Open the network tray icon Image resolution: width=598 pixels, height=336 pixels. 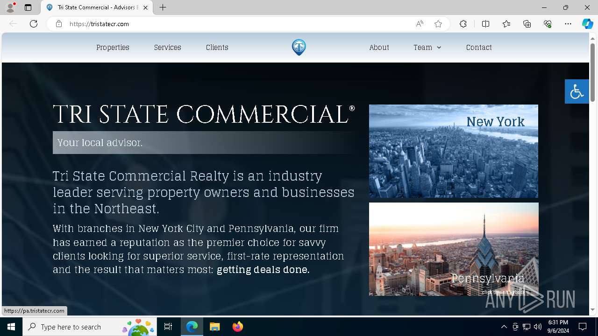(x=527, y=327)
